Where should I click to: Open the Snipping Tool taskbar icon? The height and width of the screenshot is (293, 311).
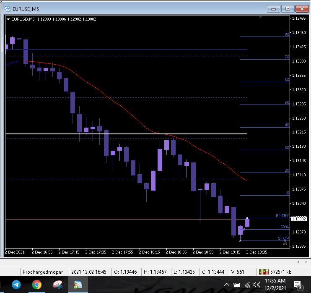tap(57, 285)
